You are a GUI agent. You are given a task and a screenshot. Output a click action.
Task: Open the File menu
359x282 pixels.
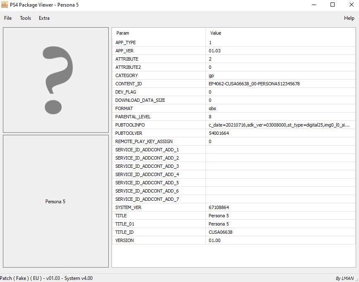point(8,18)
